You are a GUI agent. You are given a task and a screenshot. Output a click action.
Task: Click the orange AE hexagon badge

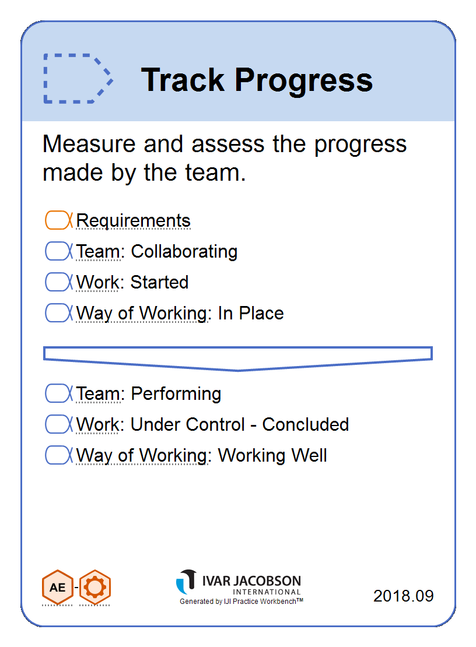[57, 587]
